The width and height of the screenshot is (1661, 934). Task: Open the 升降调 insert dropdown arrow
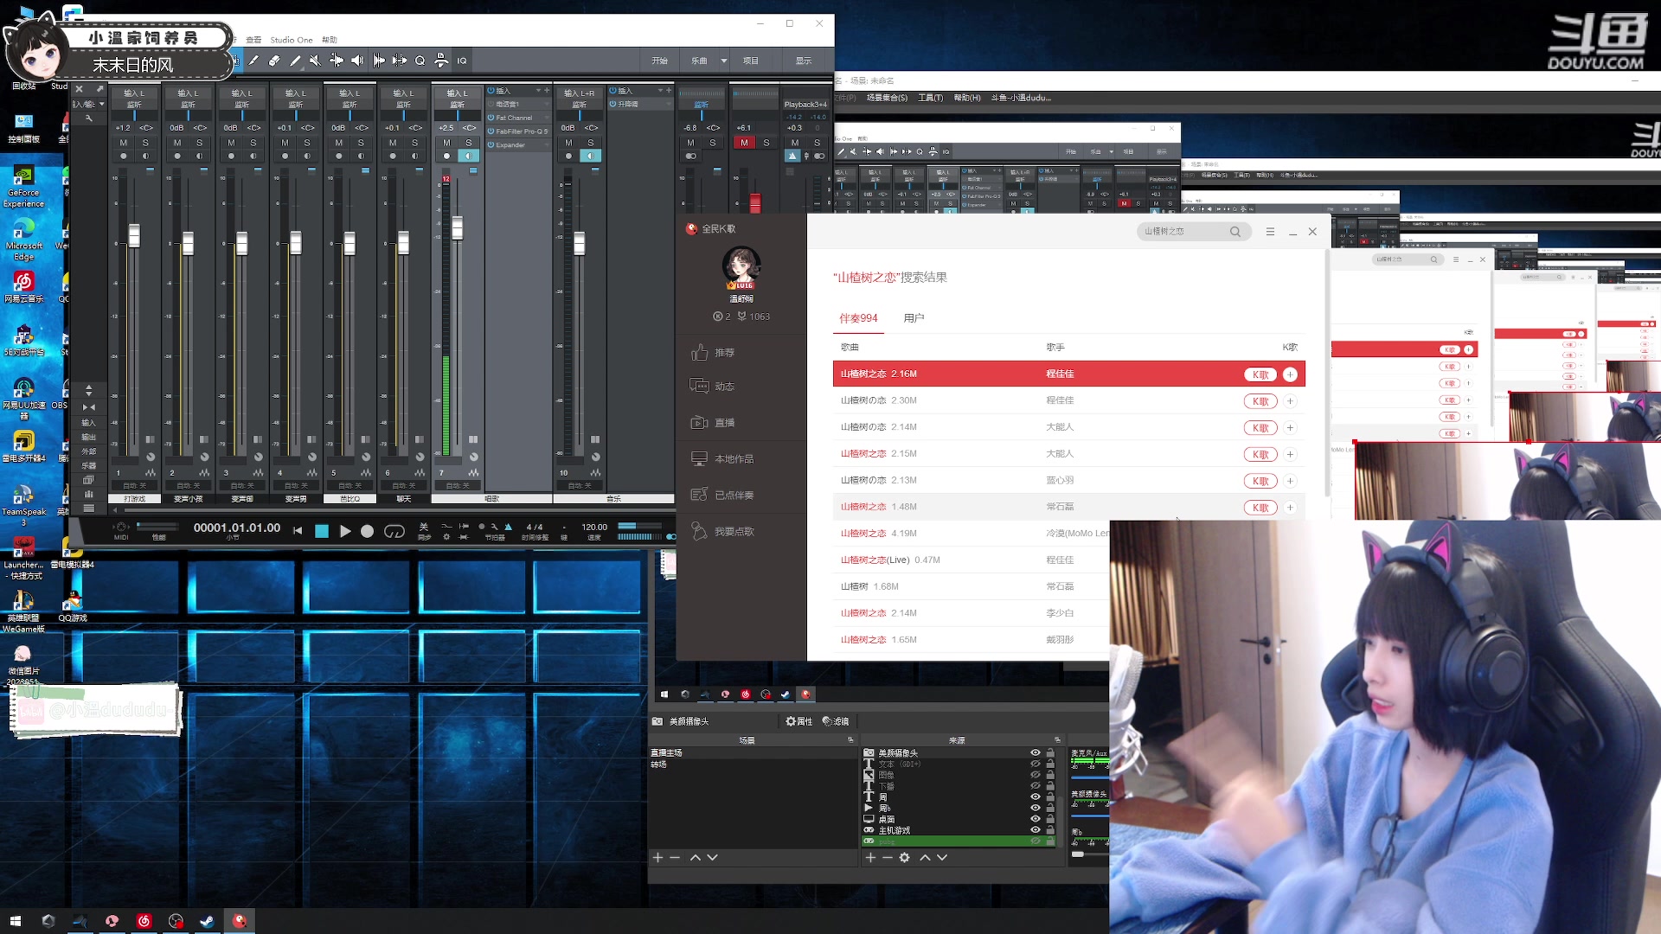669,104
